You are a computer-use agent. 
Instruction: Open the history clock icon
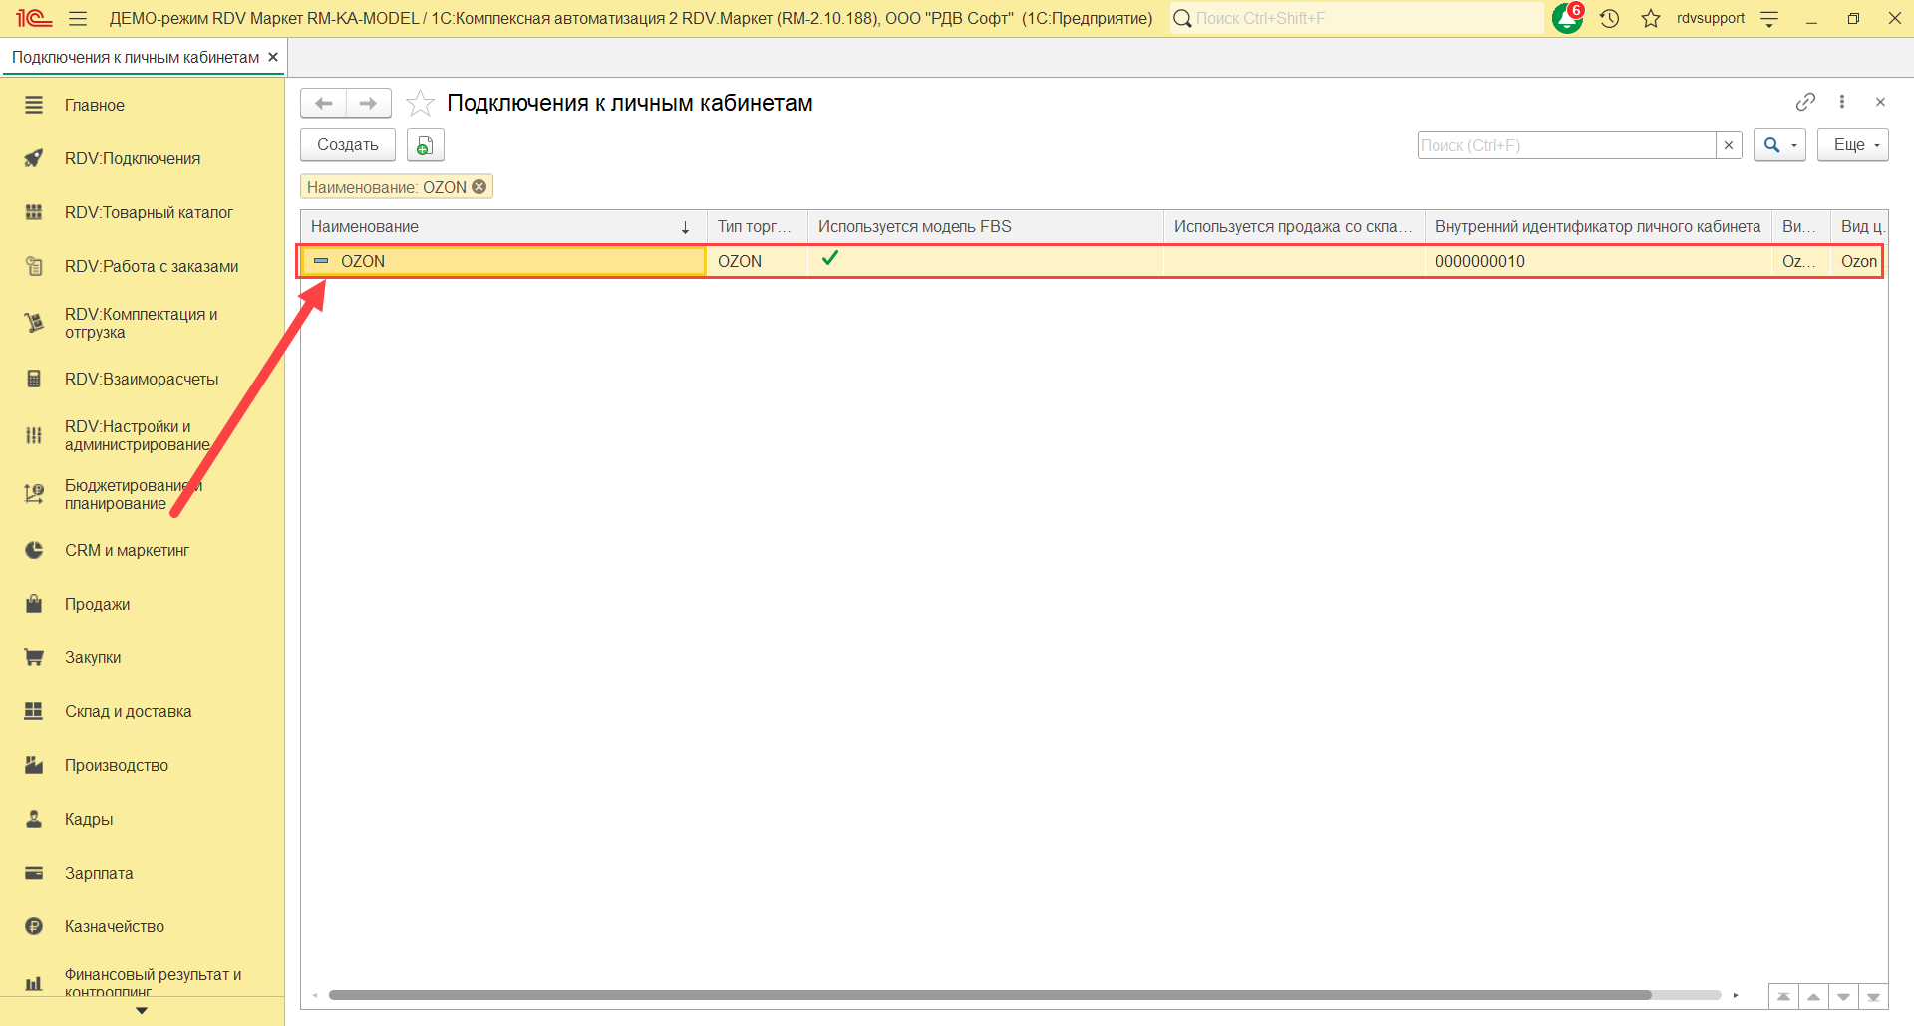coord(1610,18)
